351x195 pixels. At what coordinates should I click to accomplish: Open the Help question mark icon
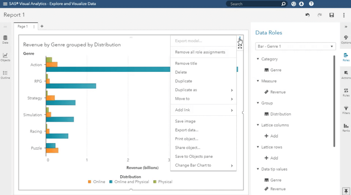pos(311,4)
